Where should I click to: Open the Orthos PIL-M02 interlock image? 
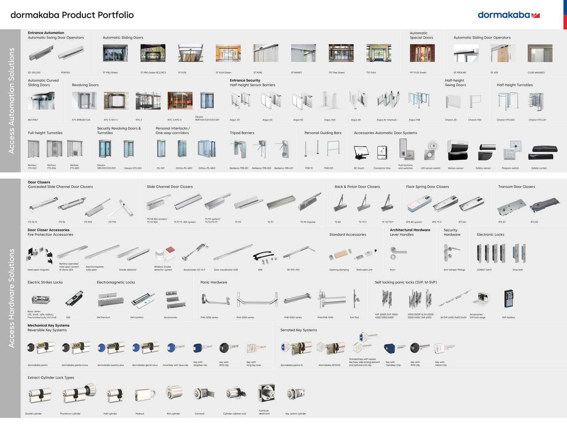pyautogui.click(x=207, y=149)
